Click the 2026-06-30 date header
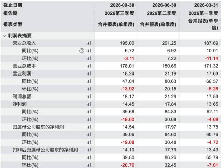This screenshot has width=221, height=168. click(x=164, y=5)
